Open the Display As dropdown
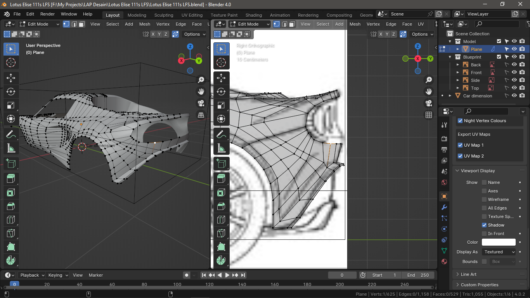Viewport: 530px width, 298px height. click(x=499, y=252)
